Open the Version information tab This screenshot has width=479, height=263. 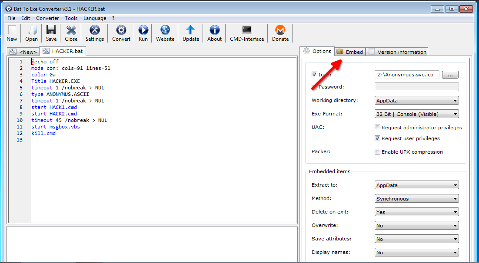click(x=397, y=52)
